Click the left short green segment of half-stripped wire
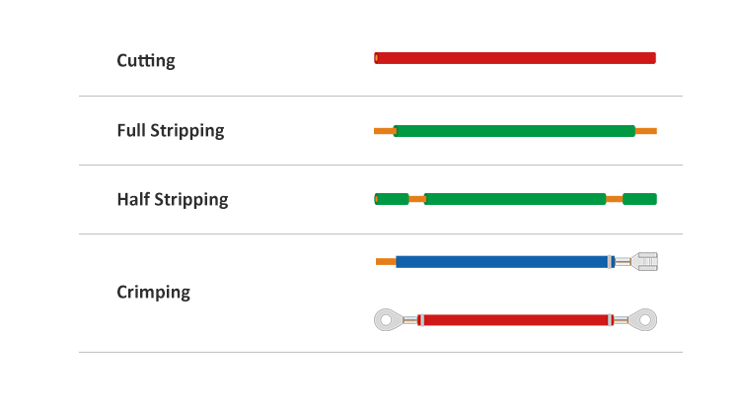 click(392, 199)
